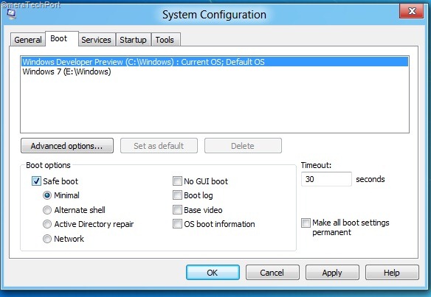The image size is (431, 297).
Task: Confirm with the OK button
Action: 213,273
